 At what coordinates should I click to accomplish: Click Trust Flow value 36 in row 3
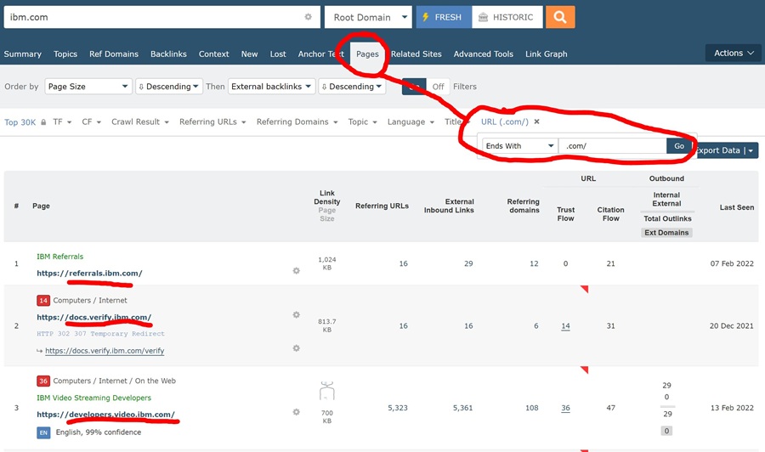pos(565,408)
